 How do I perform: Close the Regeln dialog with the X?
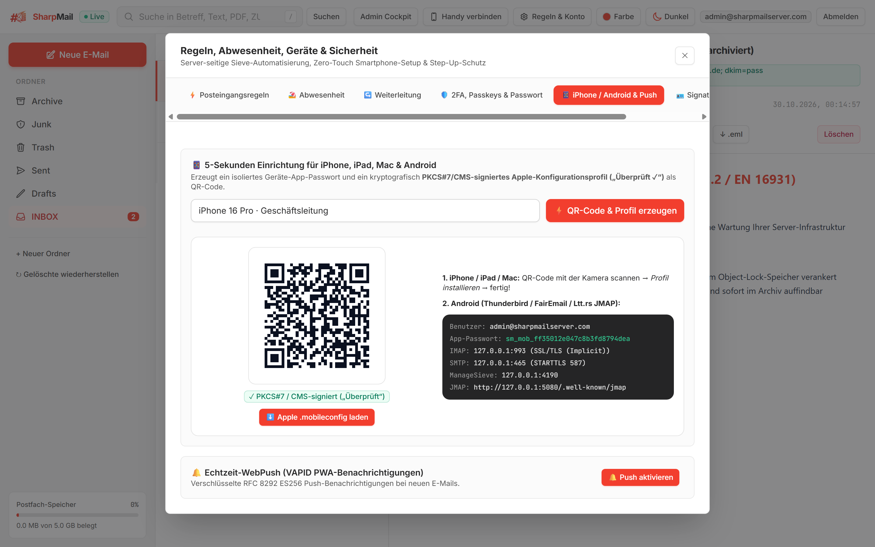(685, 55)
